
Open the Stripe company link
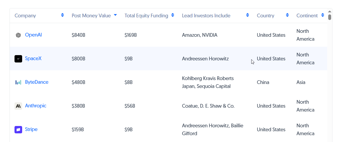tap(31, 129)
